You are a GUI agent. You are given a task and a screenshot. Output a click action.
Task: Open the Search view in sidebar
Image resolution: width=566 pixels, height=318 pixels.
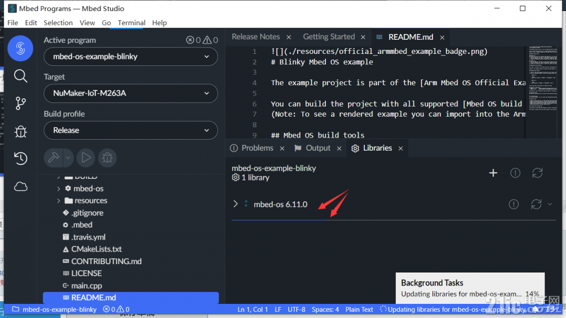point(20,76)
